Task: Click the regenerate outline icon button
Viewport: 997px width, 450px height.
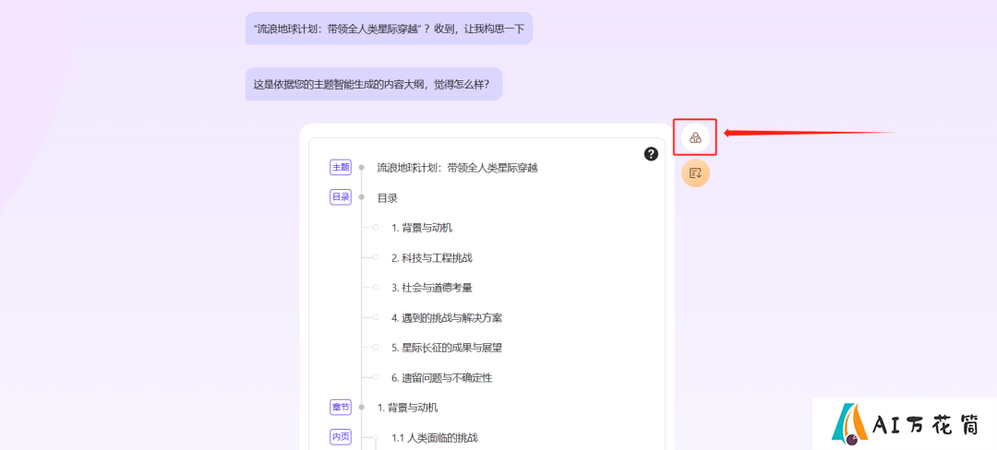Action: click(x=695, y=137)
